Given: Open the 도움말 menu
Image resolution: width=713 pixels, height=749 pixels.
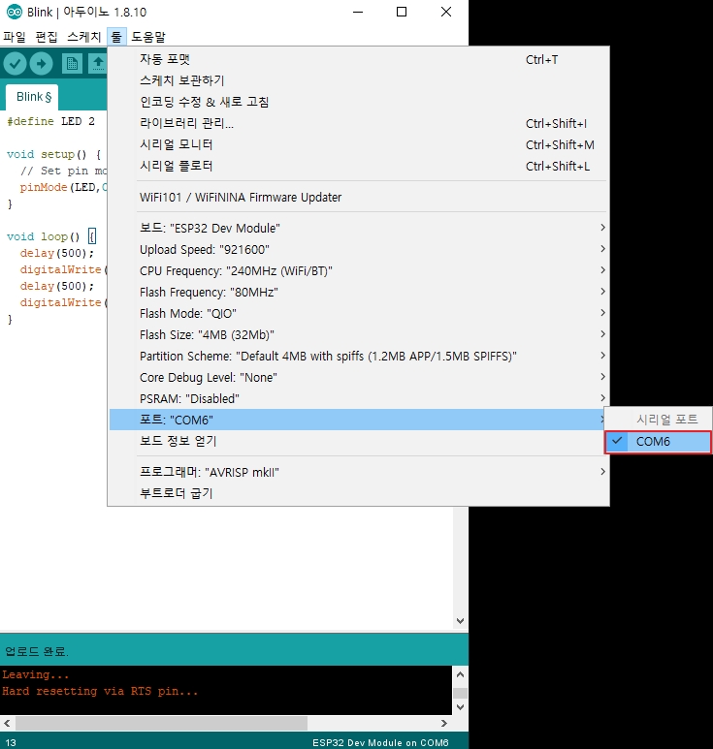Looking at the screenshot, I should 148,37.
